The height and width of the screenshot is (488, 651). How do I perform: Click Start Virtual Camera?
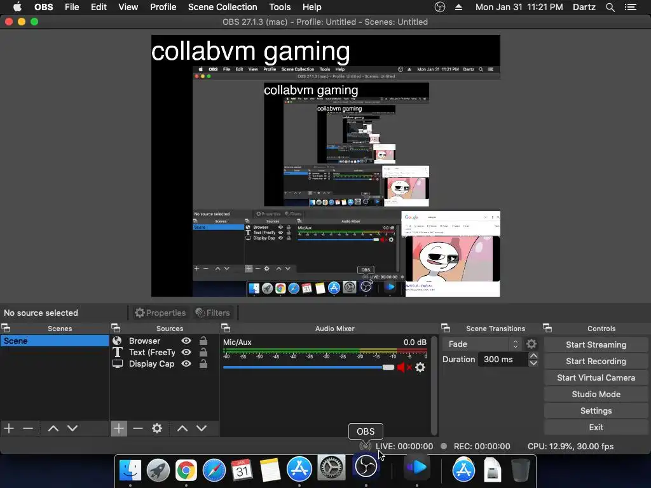[x=596, y=377]
